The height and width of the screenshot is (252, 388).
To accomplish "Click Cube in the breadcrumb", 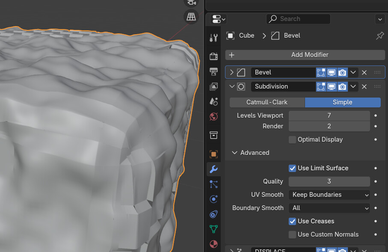I will coord(246,36).
